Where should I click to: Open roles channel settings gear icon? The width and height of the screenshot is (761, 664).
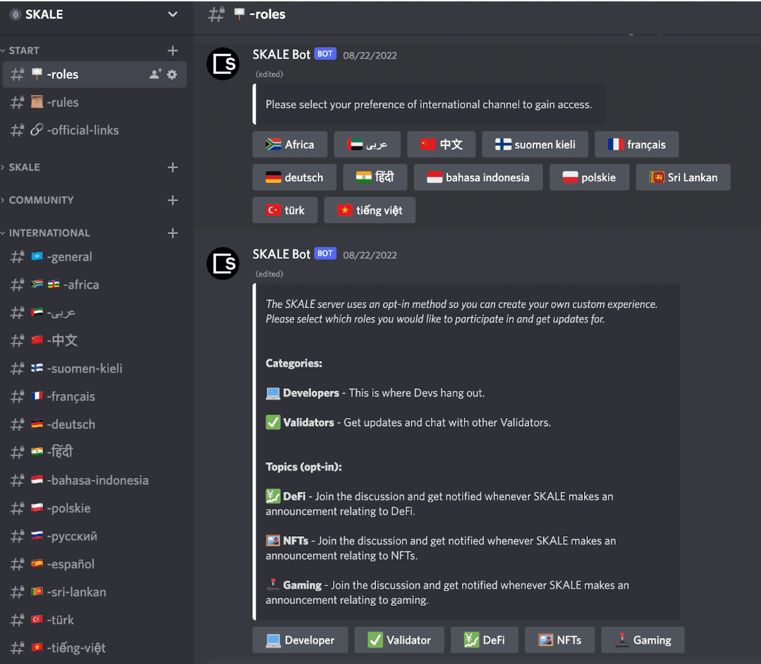tap(172, 74)
